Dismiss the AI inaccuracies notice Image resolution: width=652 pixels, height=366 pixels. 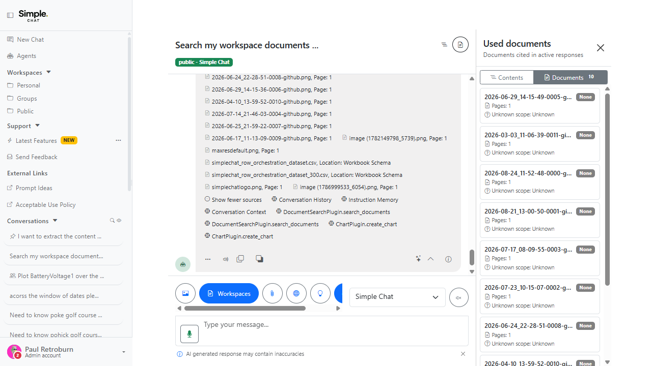pos(463,354)
